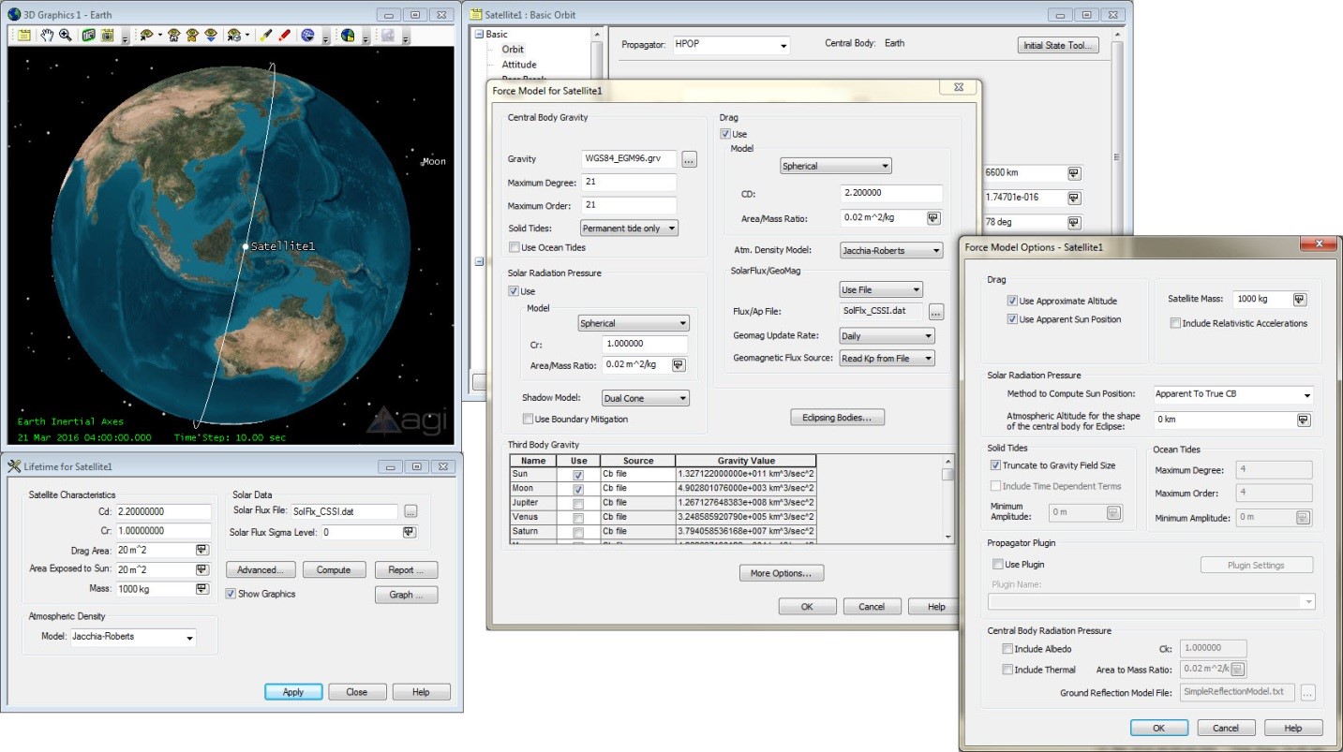The image size is (1343, 752).
Task: Uncheck Use under Drag section
Action: tap(725, 134)
